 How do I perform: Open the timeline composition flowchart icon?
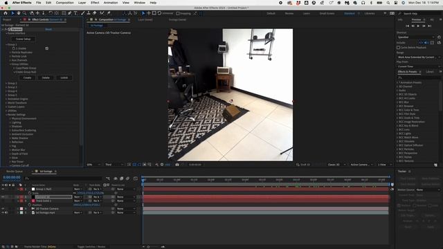coord(108,178)
